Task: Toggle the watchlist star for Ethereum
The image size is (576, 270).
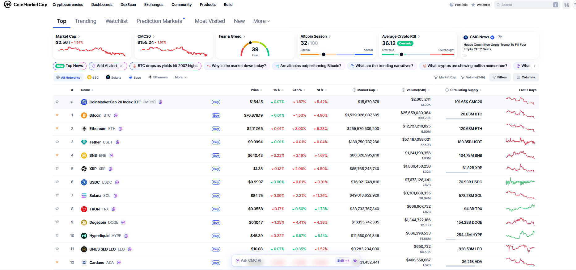Action: tap(57, 128)
